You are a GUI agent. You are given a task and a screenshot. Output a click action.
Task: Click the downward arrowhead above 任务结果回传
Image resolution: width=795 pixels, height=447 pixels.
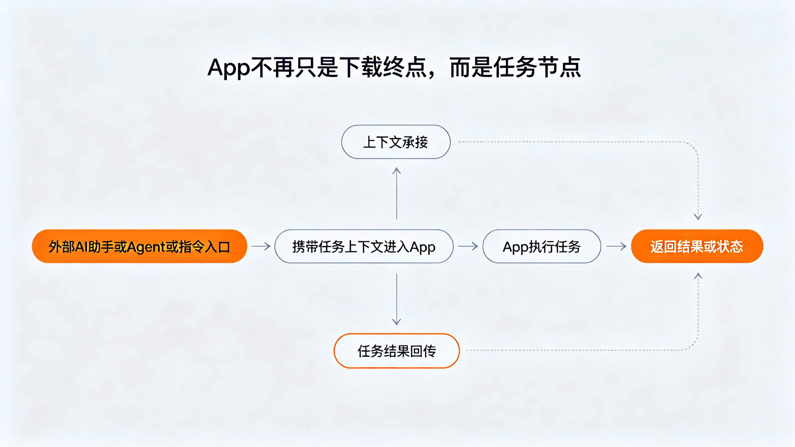(x=397, y=322)
